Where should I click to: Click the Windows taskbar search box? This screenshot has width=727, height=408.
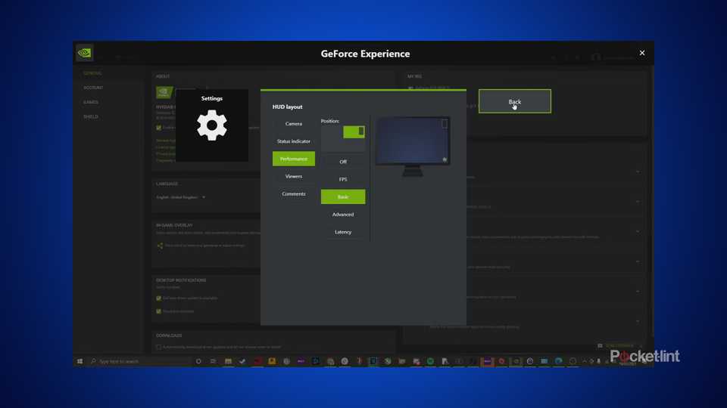click(140, 362)
